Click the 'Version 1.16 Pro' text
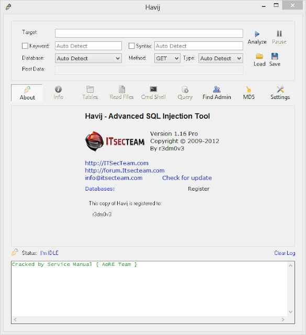 [174, 134]
